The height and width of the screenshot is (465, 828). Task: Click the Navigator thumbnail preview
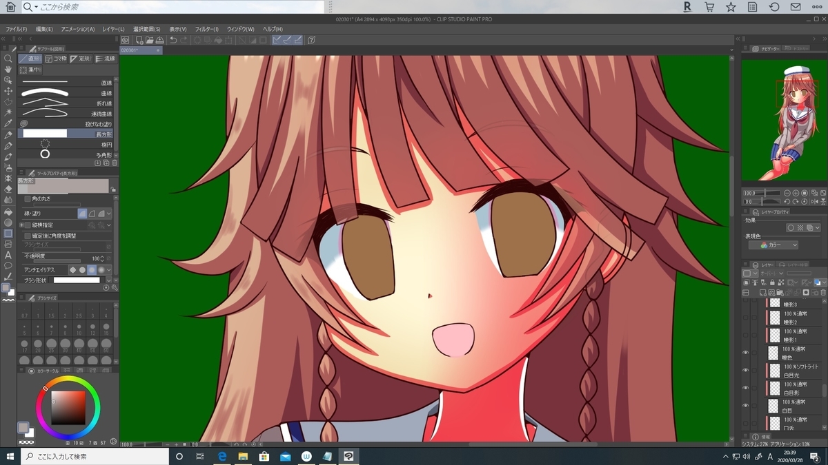[x=783, y=121]
